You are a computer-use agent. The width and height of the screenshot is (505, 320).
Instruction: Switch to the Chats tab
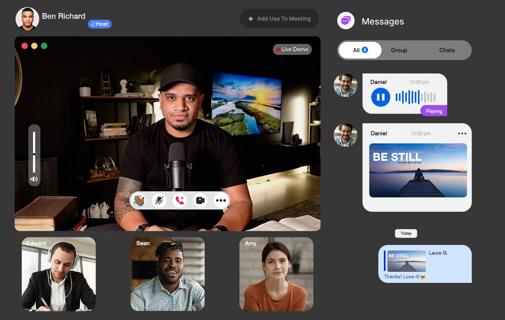point(447,50)
